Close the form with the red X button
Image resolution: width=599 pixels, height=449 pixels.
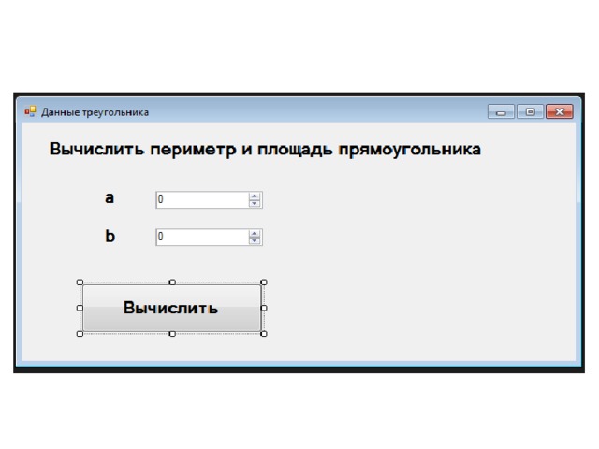560,113
